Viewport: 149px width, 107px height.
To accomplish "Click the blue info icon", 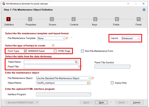I will [144, 10].
